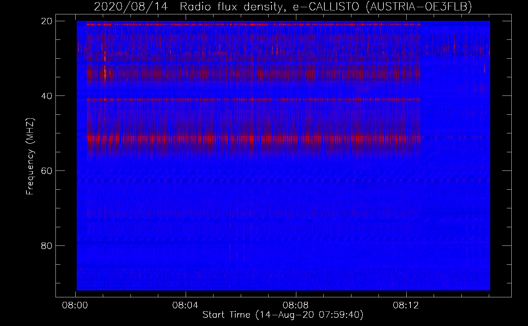This screenshot has width=528, height=326.
Task: Click the 08:12 time tick label
Action: click(406, 305)
